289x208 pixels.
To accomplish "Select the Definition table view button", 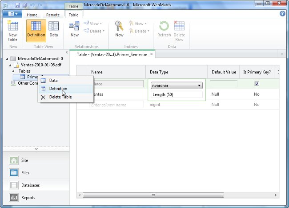I will pos(36,31).
